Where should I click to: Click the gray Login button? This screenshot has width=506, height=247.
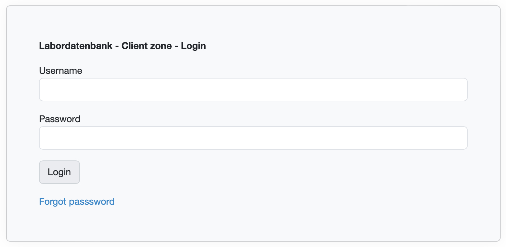[59, 172]
